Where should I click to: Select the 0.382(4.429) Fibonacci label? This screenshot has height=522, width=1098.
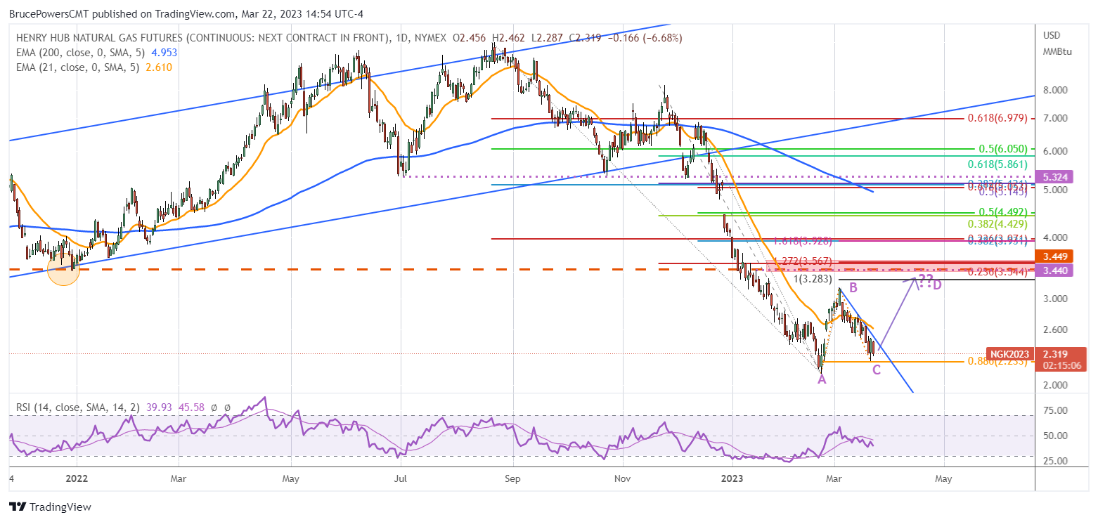click(999, 223)
